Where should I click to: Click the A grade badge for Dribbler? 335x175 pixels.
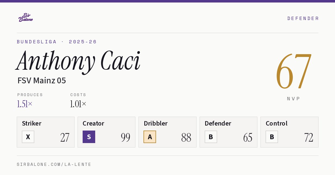click(150, 137)
